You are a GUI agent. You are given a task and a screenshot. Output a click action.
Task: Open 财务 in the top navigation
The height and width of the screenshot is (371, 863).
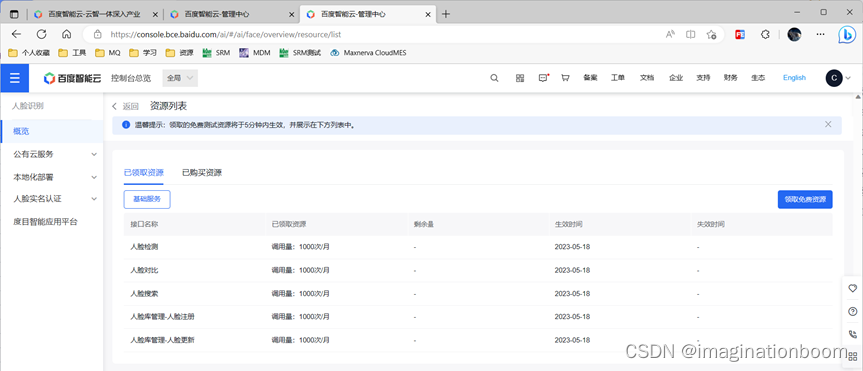[x=731, y=78]
